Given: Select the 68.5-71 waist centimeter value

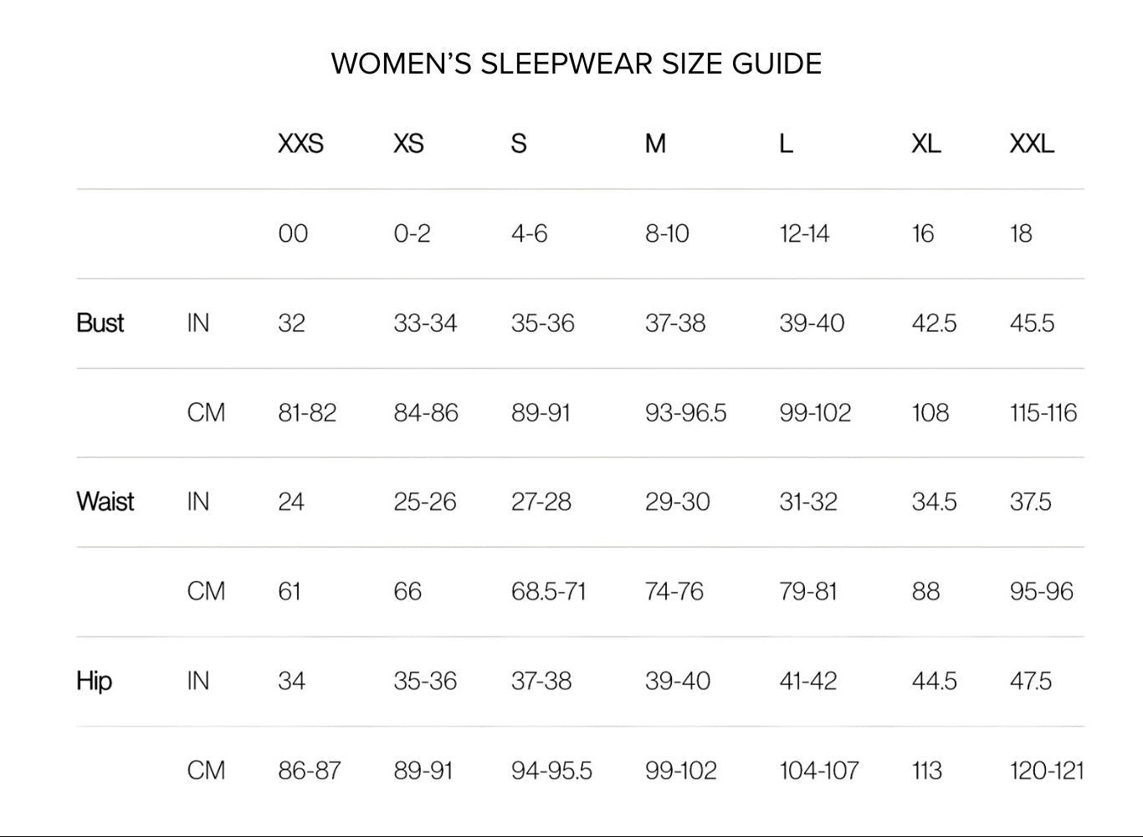Looking at the screenshot, I should 548,591.
